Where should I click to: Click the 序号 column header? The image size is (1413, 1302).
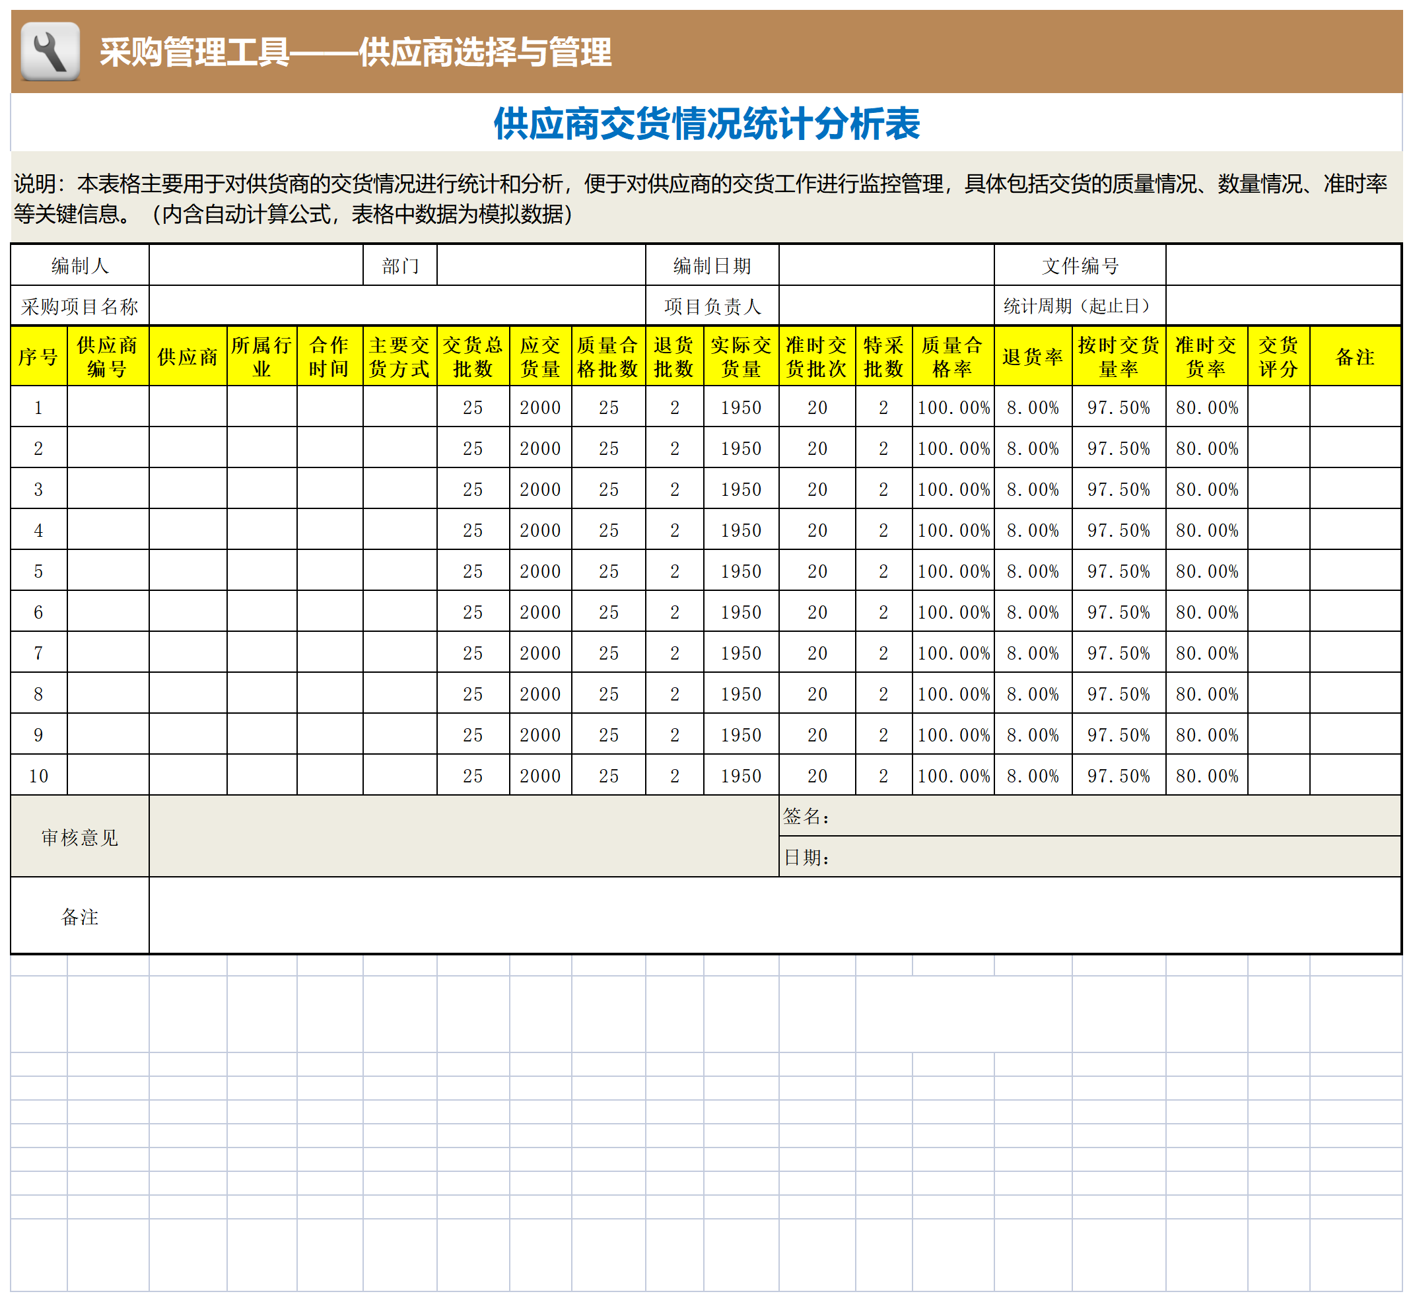39,357
